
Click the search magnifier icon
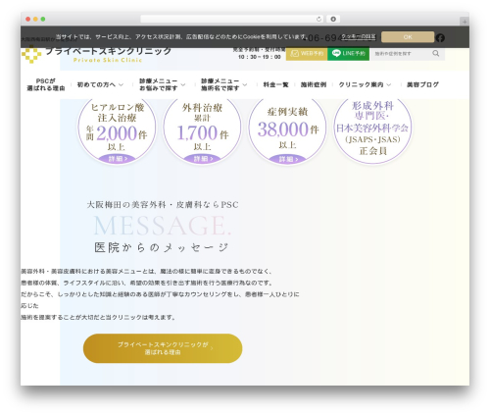click(x=436, y=53)
